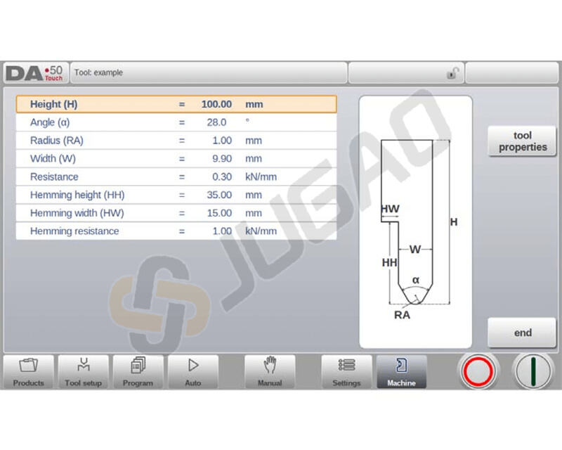Image resolution: width=562 pixels, height=450 pixels.
Task: Select the Machine tab
Action: [x=401, y=372]
